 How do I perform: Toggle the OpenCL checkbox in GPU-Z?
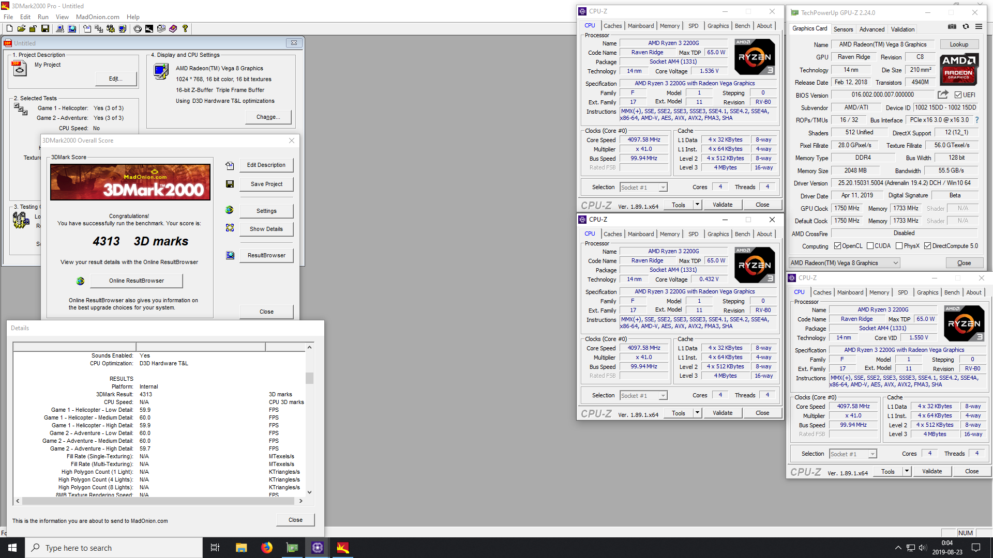point(837,246)
